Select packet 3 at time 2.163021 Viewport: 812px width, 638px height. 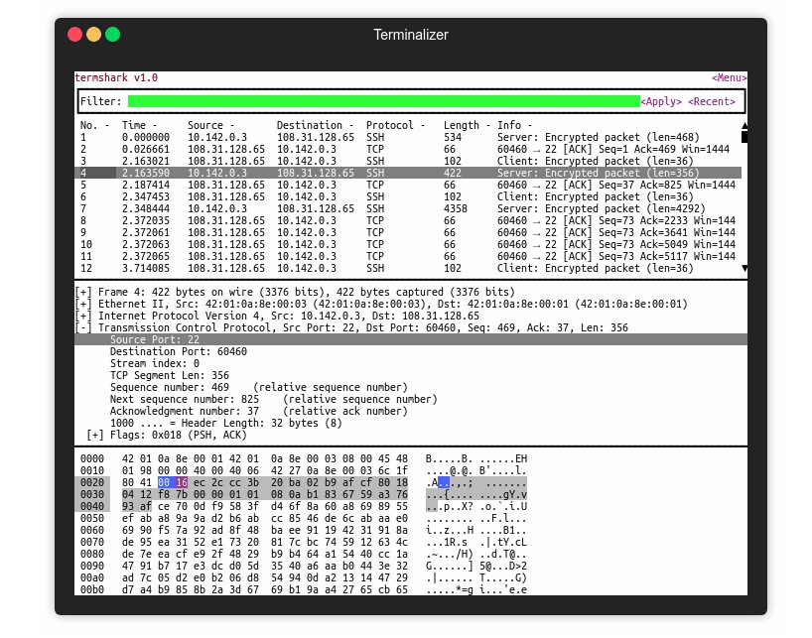click(x=408, y=161)
